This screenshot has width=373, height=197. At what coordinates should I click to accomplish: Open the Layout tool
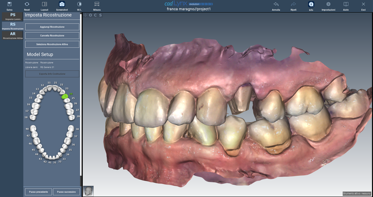[44, 4]
